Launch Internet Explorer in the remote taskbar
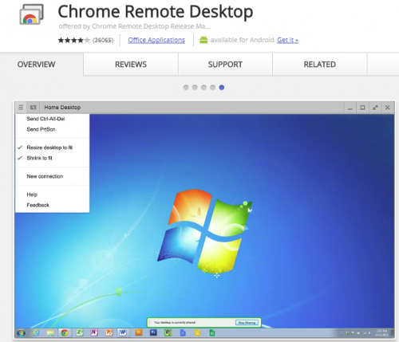 coord(36,332)
